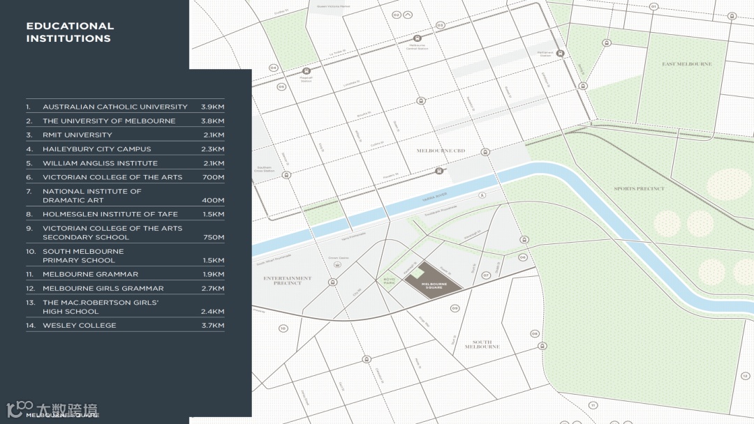
Task: Click the '400M' distance value
Action: click(213, 200)
